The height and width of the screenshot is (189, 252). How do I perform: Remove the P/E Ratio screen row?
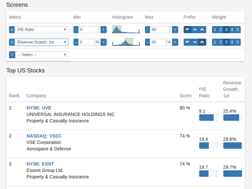tap(12, 30)
